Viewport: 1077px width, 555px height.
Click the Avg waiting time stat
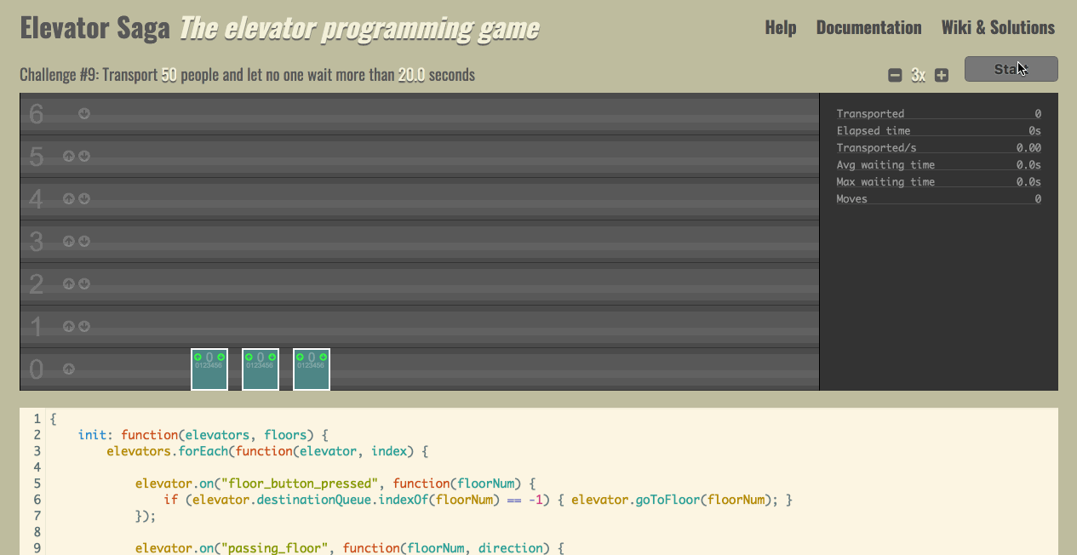pos(939,164)
